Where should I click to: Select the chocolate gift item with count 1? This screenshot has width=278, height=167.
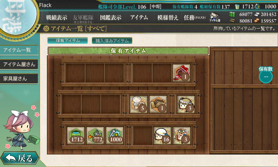pos(181,73)
